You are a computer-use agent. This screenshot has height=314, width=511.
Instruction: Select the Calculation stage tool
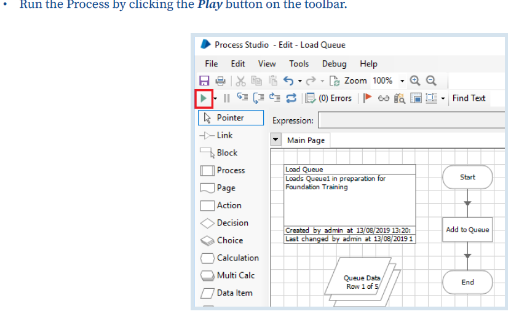(x=229, y=258)
